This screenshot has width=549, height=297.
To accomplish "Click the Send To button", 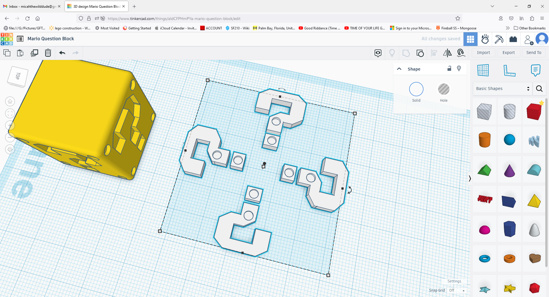I will point(534,53).
